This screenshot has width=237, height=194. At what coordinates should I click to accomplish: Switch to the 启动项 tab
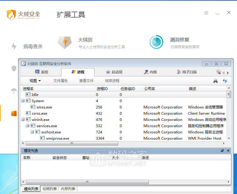(114, 72)
